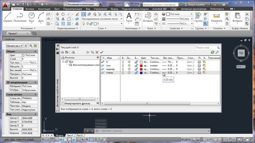Open the Группа group tool

(x=198, y=17)
